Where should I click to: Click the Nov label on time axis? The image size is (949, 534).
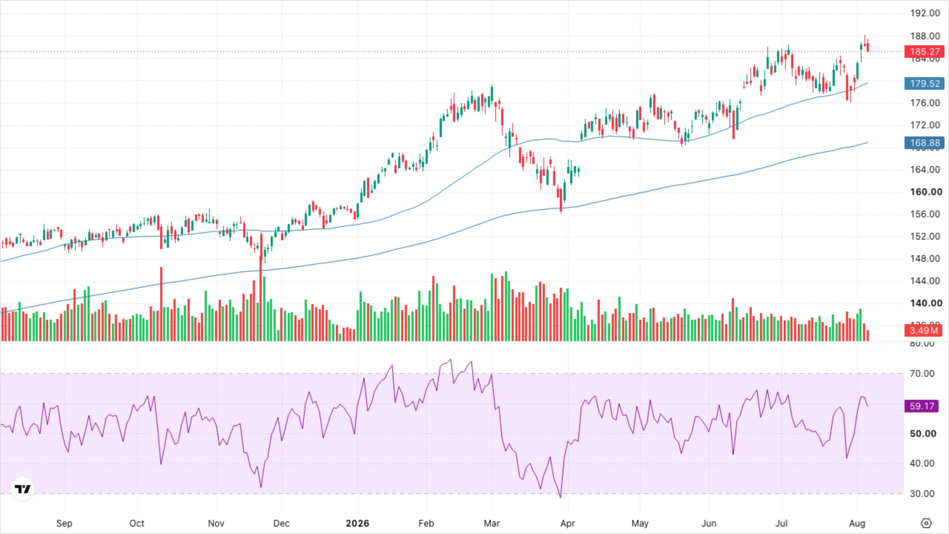[216, 523]
